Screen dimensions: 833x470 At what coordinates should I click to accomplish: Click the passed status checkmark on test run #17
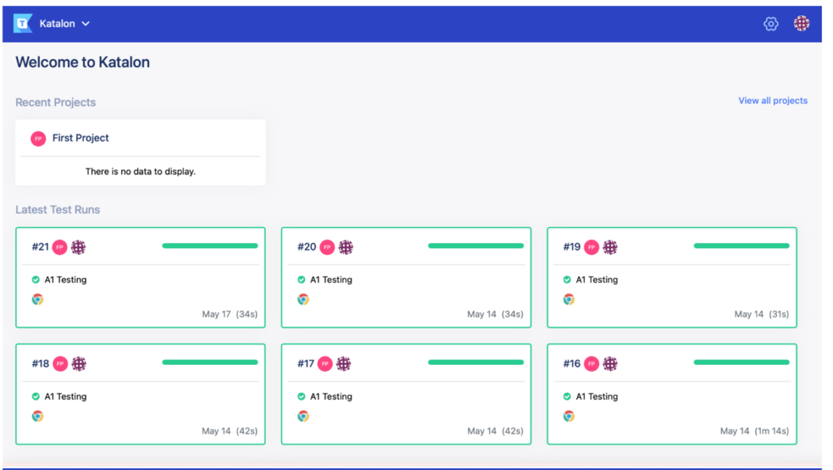click(x=301, y=396)
